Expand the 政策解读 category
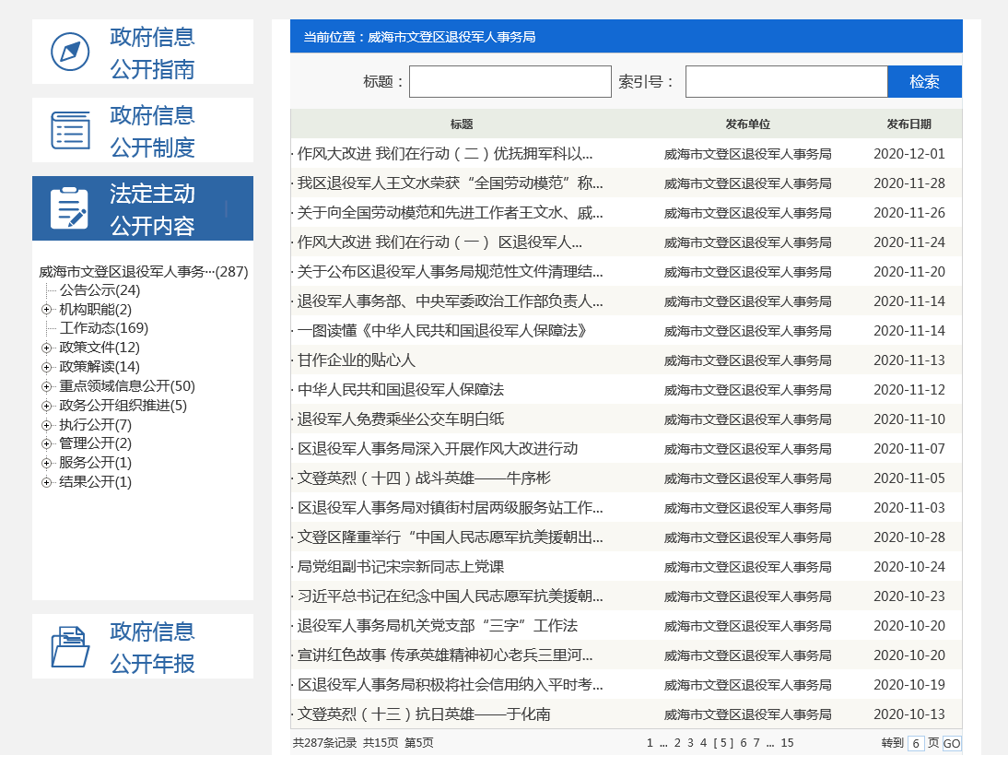The height and width of the screenshot is (779, 1008). click(x=46, y=367)
